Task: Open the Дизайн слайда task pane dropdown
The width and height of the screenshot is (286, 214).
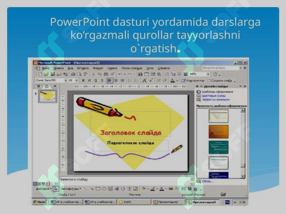Action: (240, 86)
